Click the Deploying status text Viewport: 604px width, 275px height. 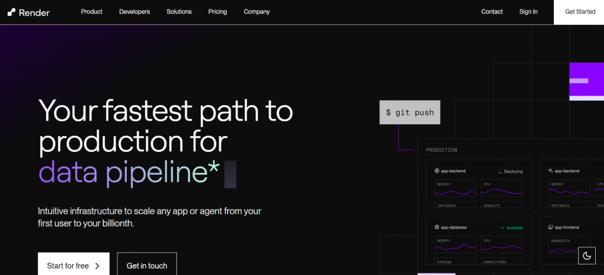[x=513, y=171]
